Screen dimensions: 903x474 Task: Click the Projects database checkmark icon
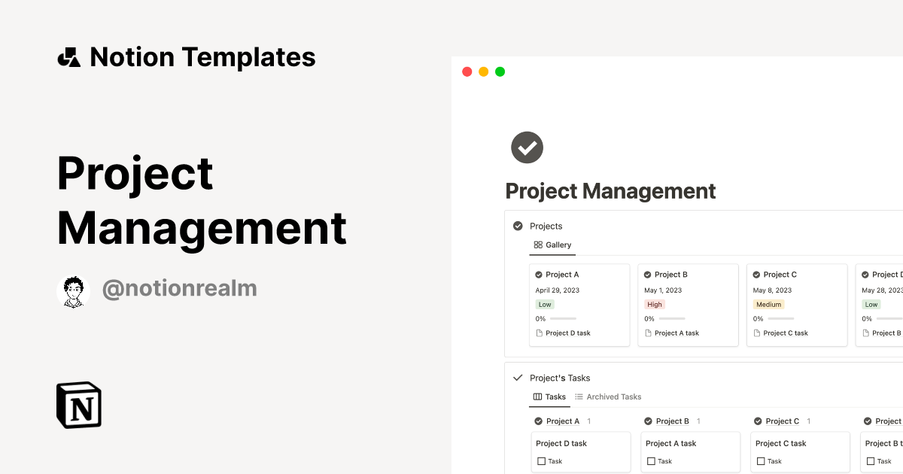tap(518, 226)
